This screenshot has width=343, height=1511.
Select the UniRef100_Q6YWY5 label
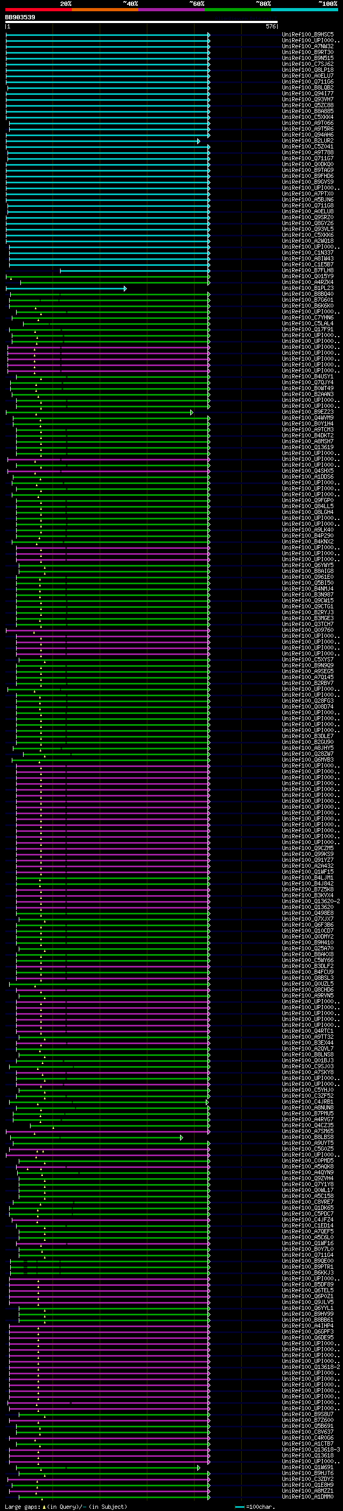pos(308,565)
